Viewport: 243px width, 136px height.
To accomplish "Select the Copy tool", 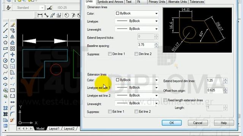I will pyautogui.click(x=13, y=31).
